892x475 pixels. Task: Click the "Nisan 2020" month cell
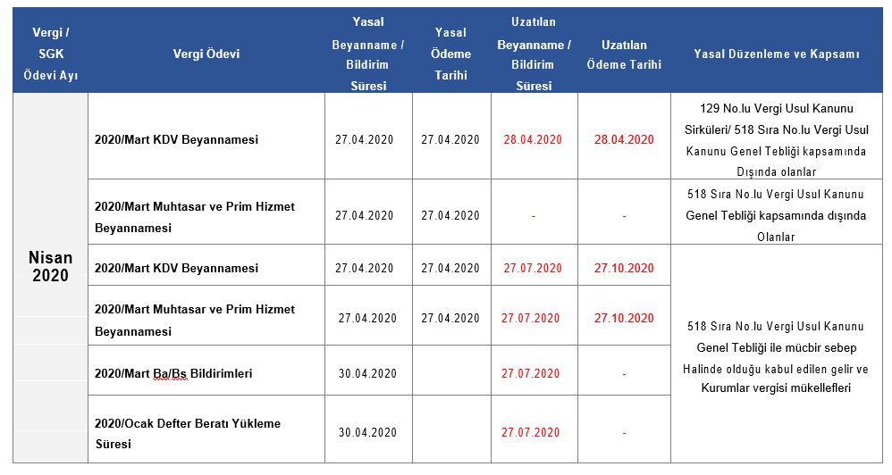[51, 266]
